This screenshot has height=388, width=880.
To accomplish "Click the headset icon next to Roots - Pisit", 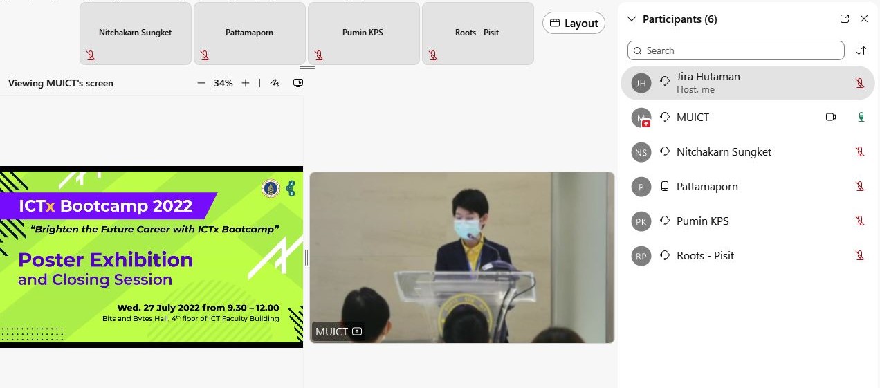I will tap(665, 256).
